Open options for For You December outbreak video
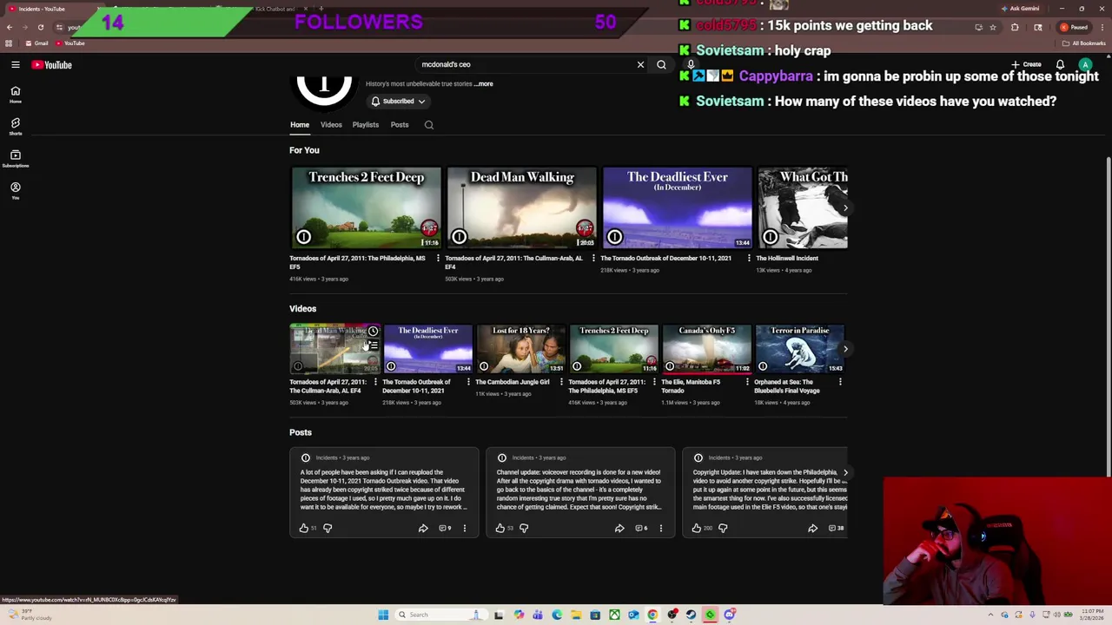 pos(749,258)
